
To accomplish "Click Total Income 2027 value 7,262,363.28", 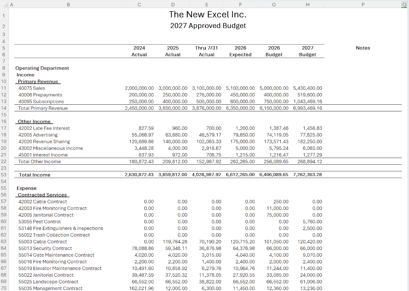I will click(x=308, y=175).
